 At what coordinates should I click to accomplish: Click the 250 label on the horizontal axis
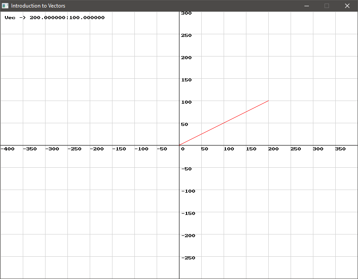pos(296,149)
